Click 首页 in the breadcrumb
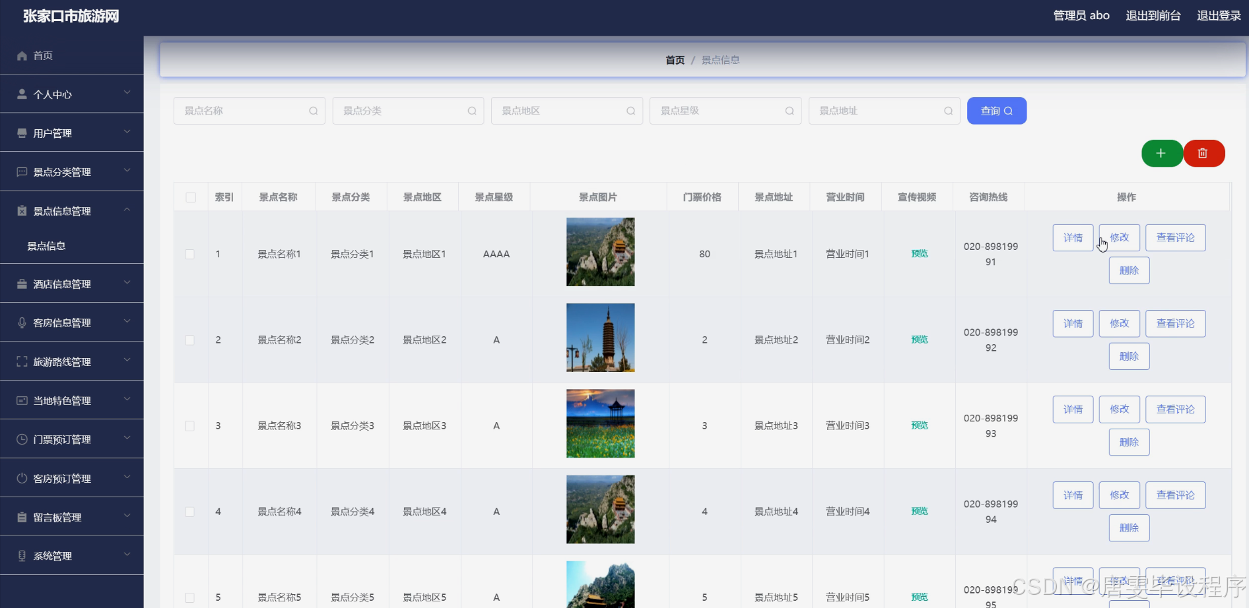 (675, 60)
